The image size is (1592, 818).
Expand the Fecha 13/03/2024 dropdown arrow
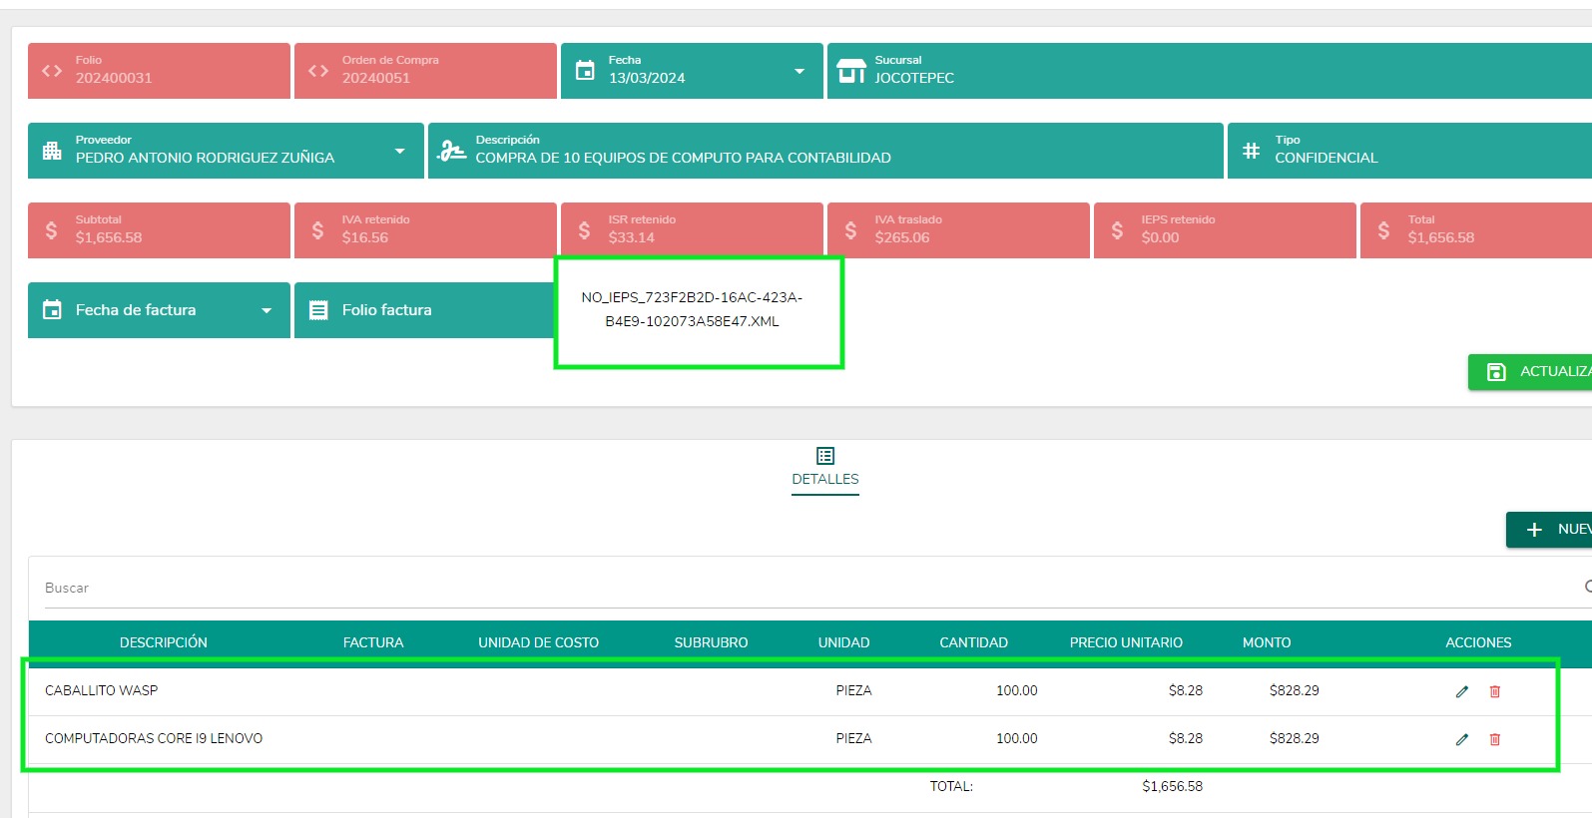(x=799, y=71)
